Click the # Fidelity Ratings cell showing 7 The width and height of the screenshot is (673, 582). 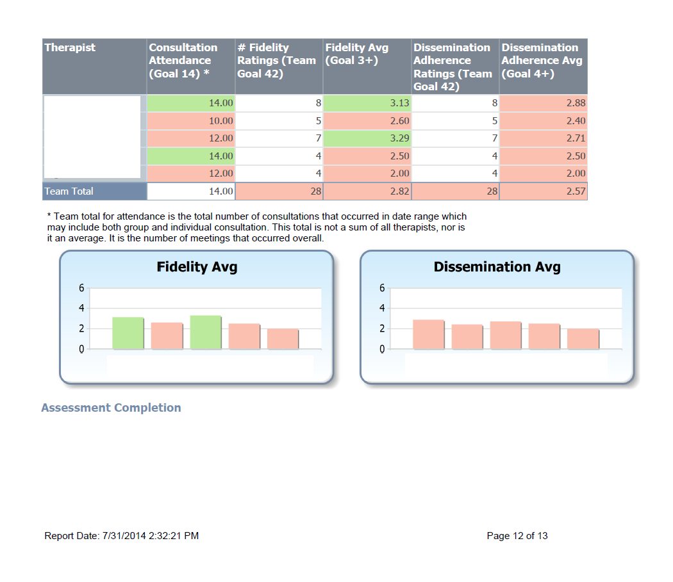coord(279,138)
